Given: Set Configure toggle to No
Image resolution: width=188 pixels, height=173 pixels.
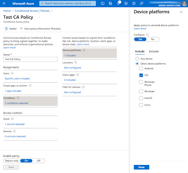Looking at the screenshot, I should pyautogui.click(x=153, y=39).
